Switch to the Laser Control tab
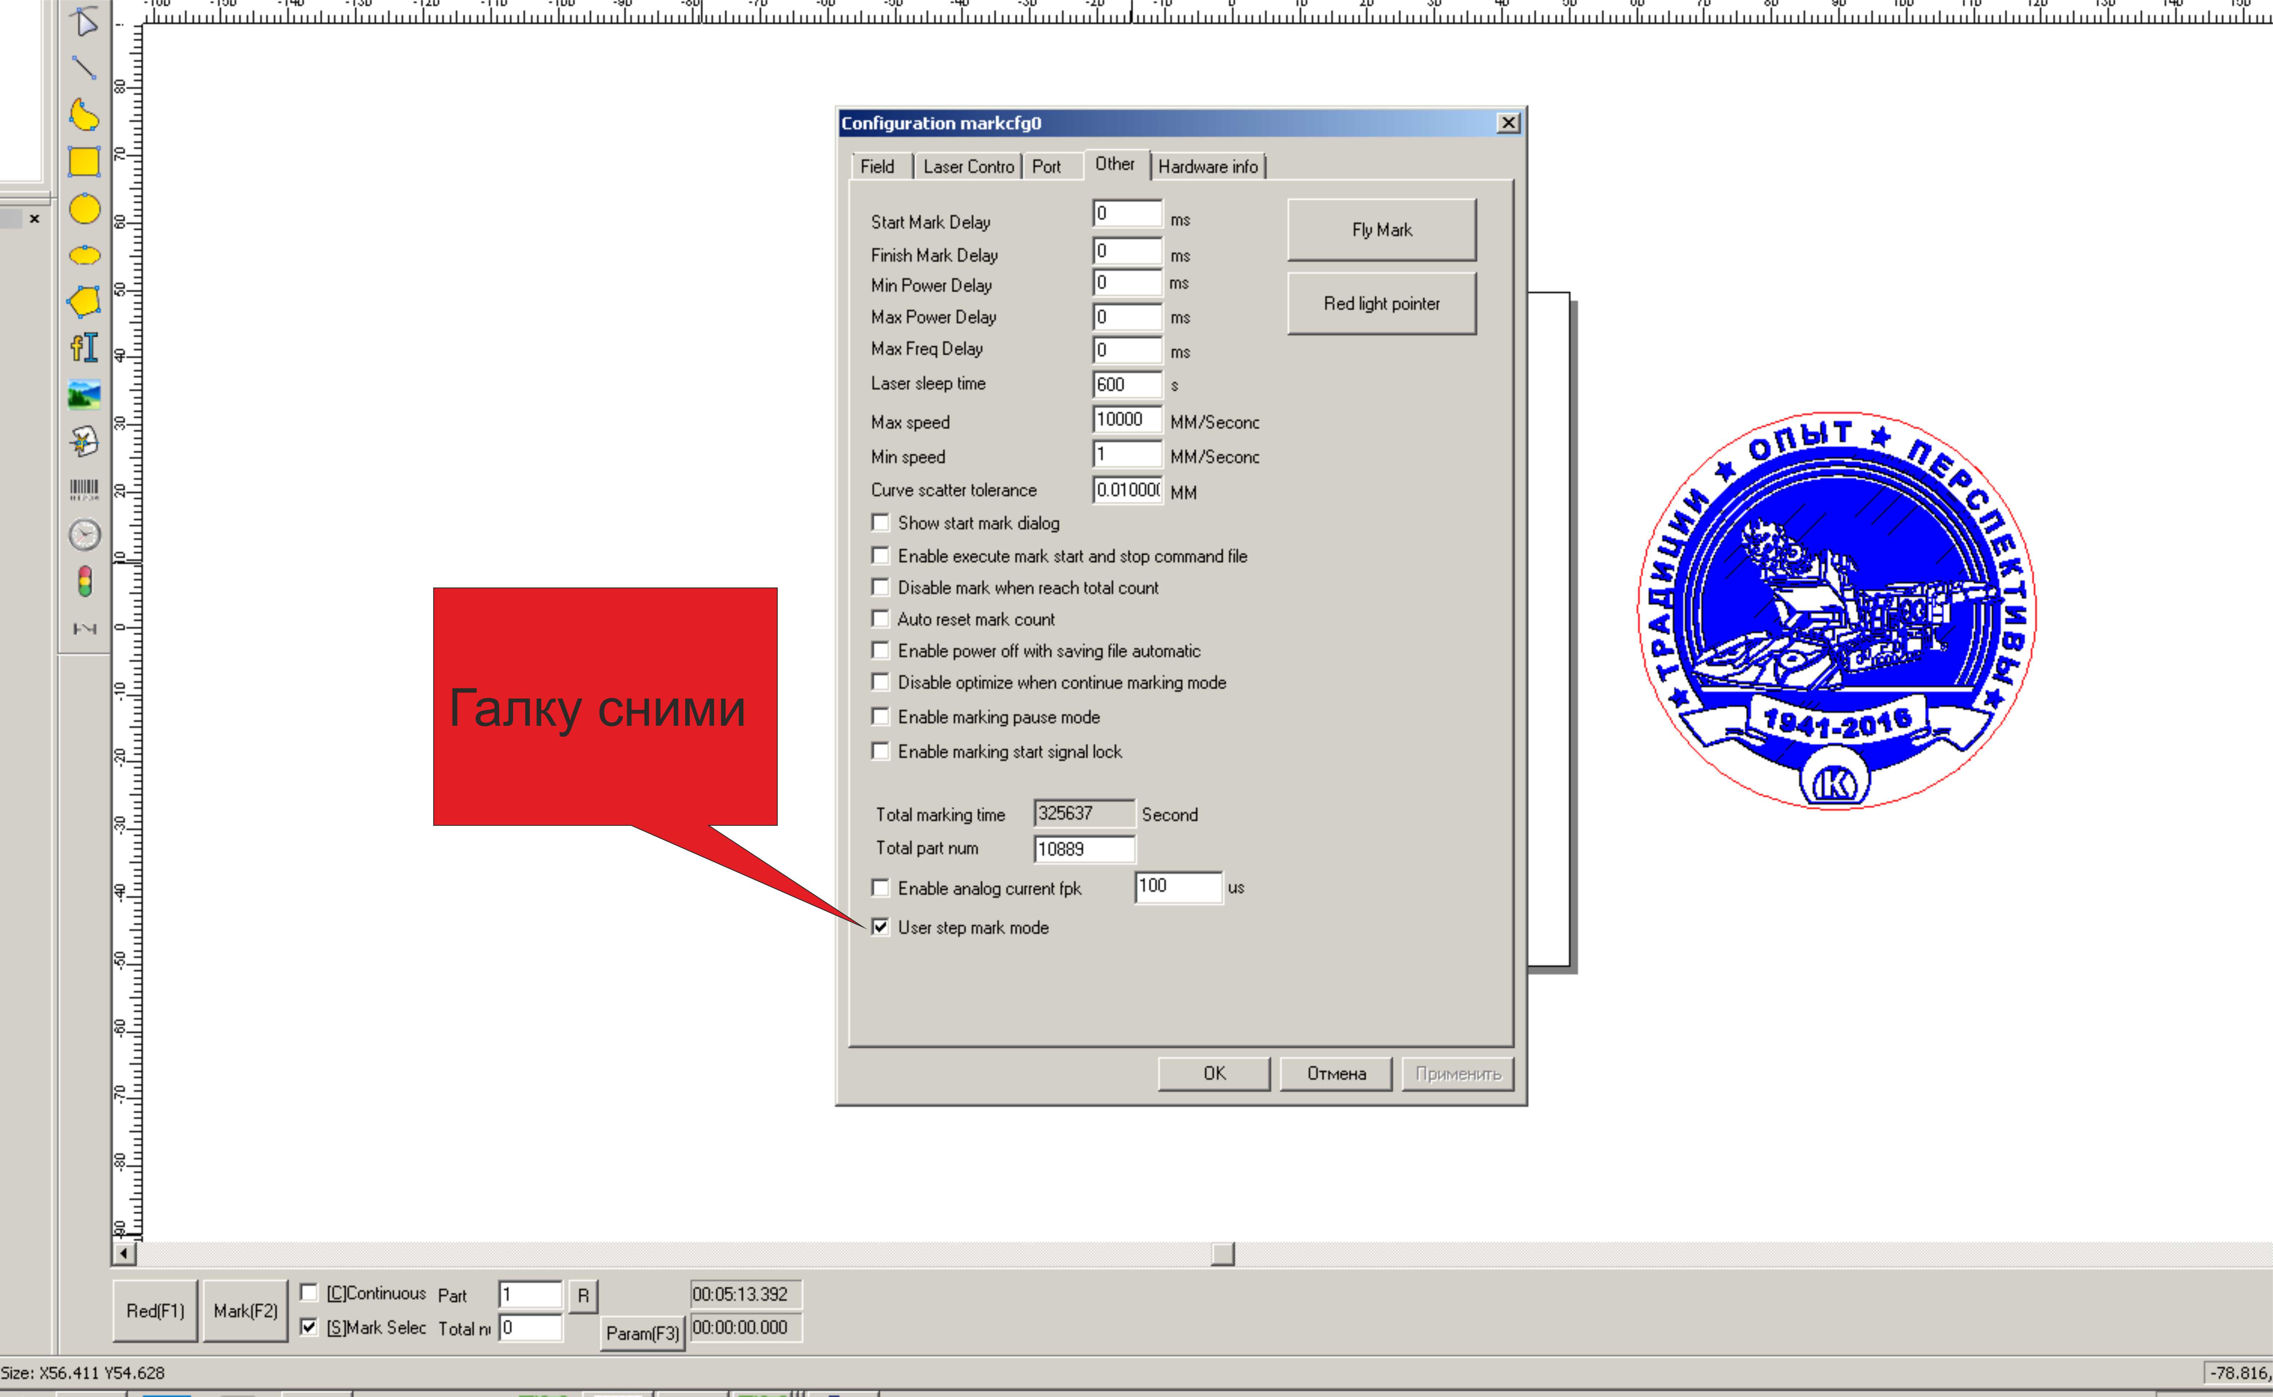This screenshot has width=2273, height=1397. point(968,166)
